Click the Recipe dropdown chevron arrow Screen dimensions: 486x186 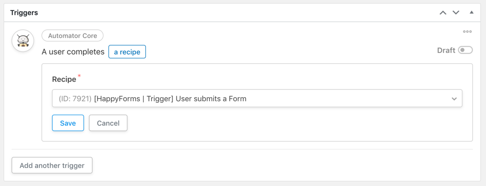[454, 99]
